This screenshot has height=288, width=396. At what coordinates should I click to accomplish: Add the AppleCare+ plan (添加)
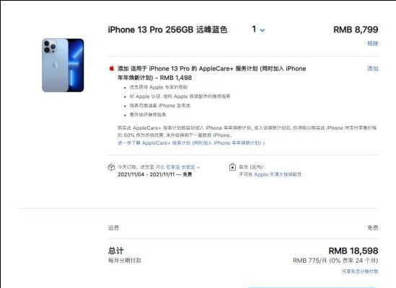click(x=372, y=68)
